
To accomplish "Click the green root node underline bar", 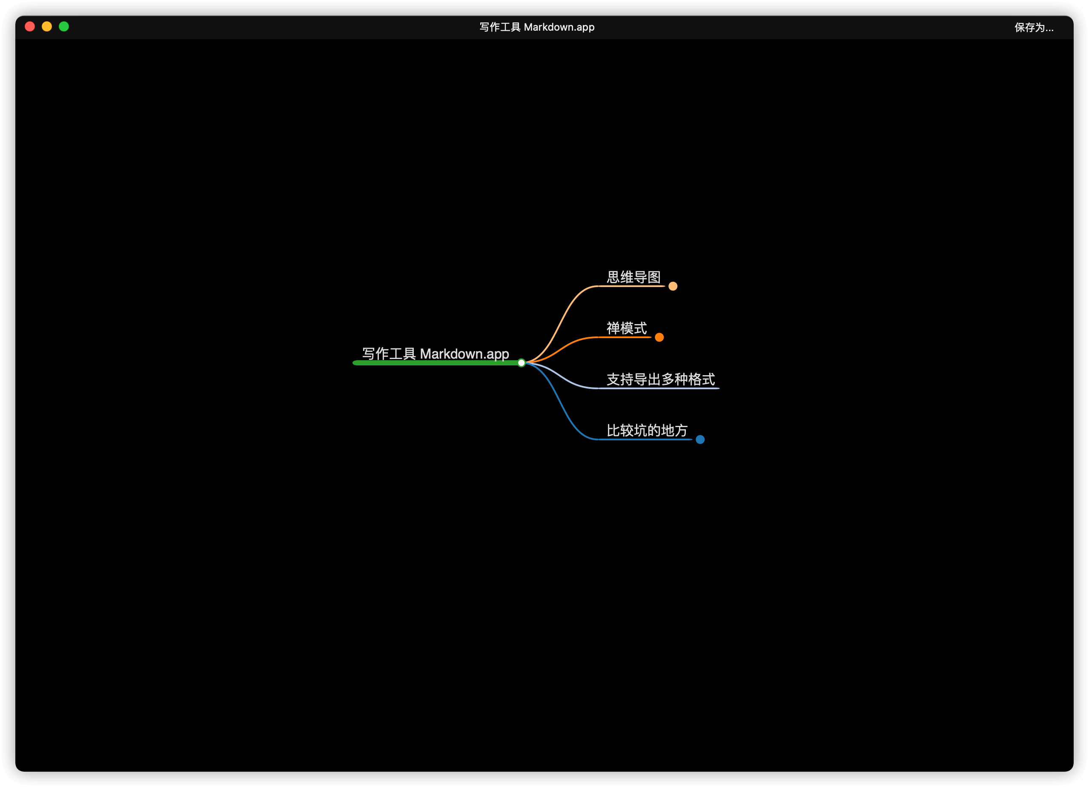I will (432, 363).
